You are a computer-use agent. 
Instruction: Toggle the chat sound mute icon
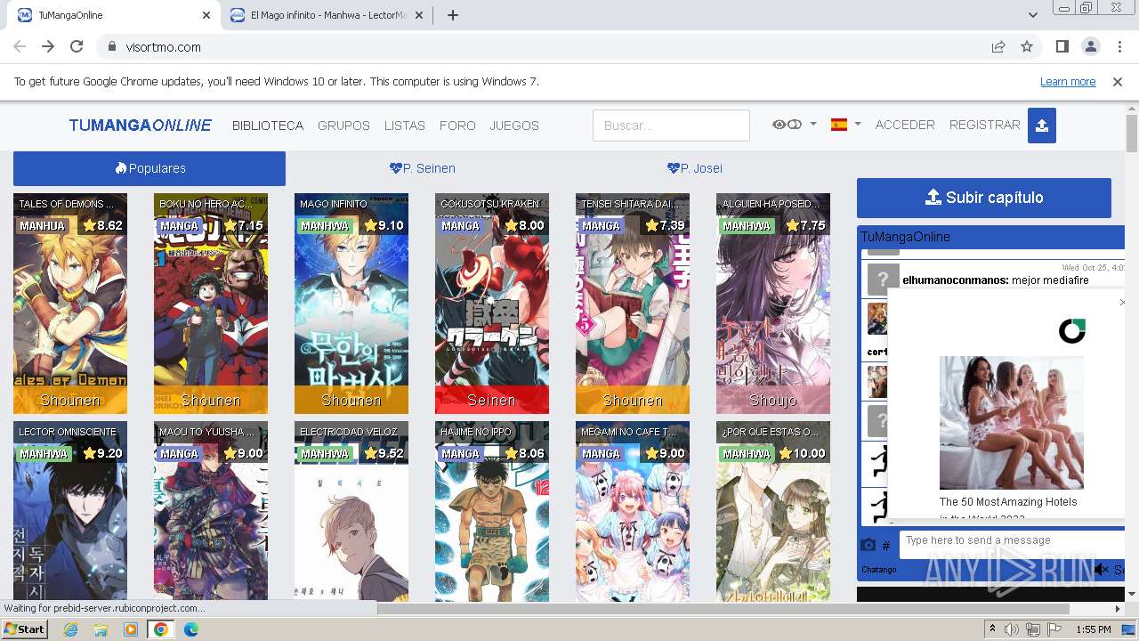[1102, 570]
